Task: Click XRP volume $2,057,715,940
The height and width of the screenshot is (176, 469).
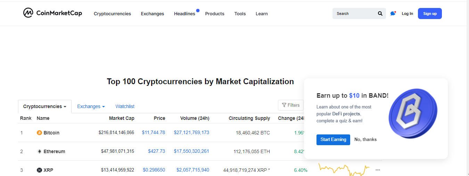Action: tap(193, 170)
